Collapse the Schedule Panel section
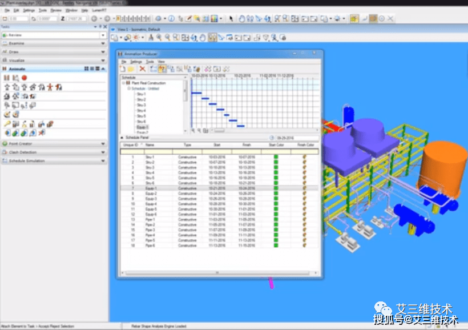Viewport: 468px width, 330px height. click(x=121, y=138)
